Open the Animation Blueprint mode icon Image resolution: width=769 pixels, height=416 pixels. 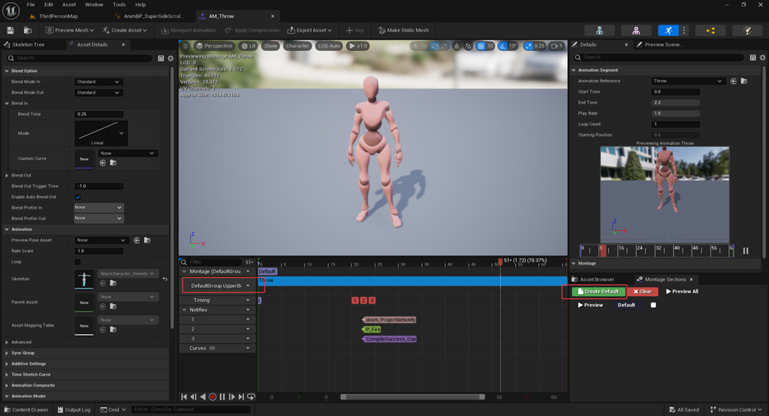click(x=710, y=30)
